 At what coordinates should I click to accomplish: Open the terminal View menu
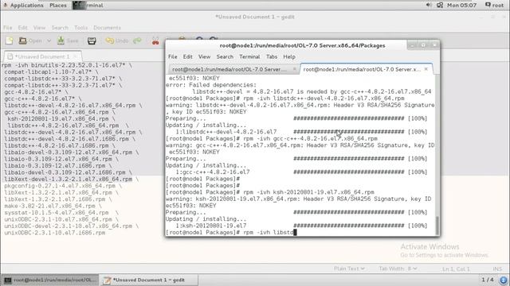(204, 56)
